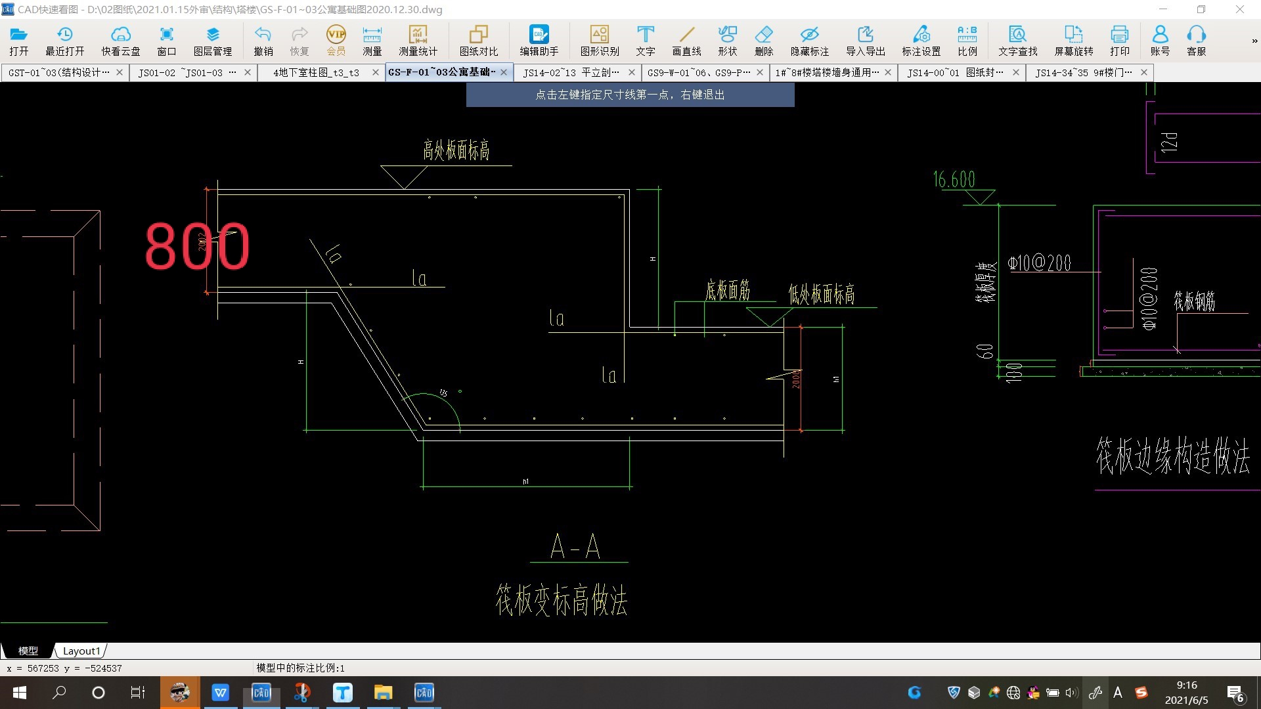
Task: Open 编辑助手 edit assistant
Action: [x=539, y=41]
